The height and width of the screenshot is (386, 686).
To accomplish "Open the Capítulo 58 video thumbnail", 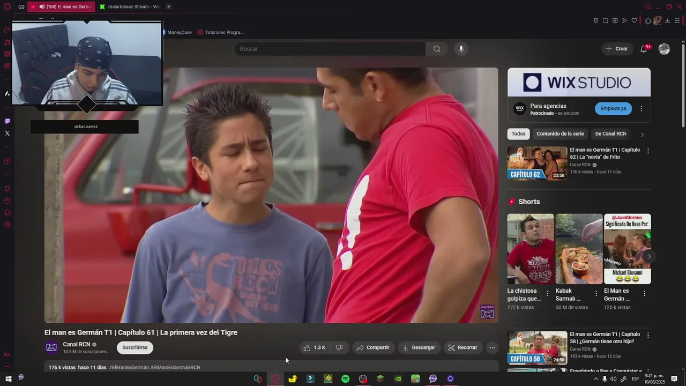I will [537, 347].
